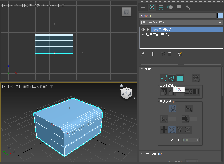Image resolution: width=224 pixels, height=164 pixels.
Task: Open the front viewport [標準] menu
Action: tap(29, 5)
